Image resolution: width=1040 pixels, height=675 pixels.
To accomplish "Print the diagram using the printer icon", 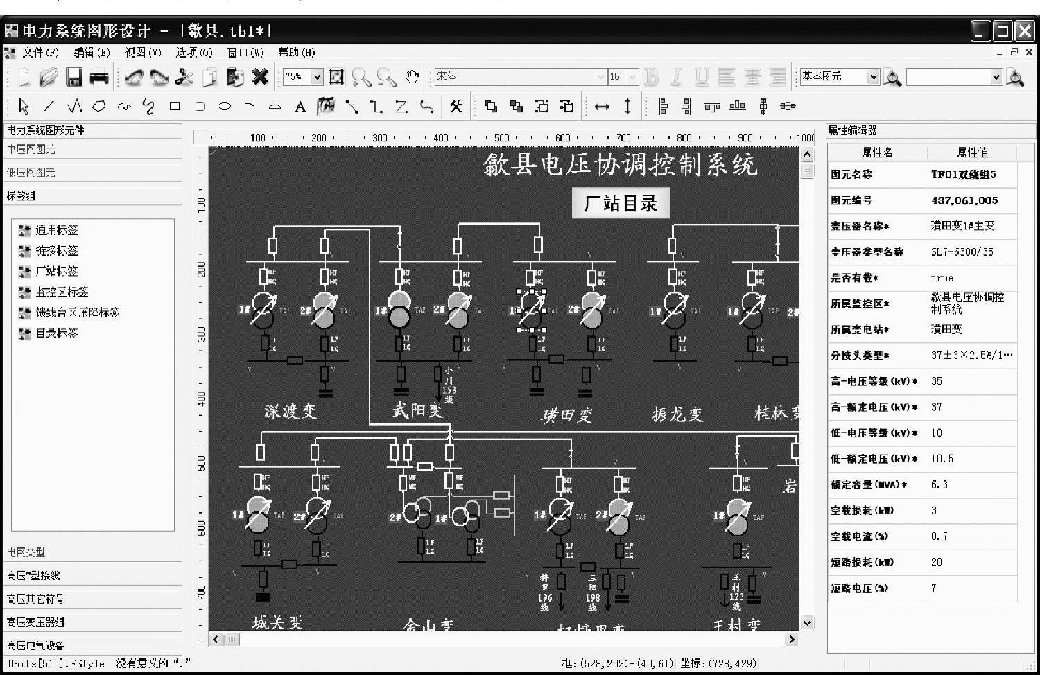I will pos(99,77).
